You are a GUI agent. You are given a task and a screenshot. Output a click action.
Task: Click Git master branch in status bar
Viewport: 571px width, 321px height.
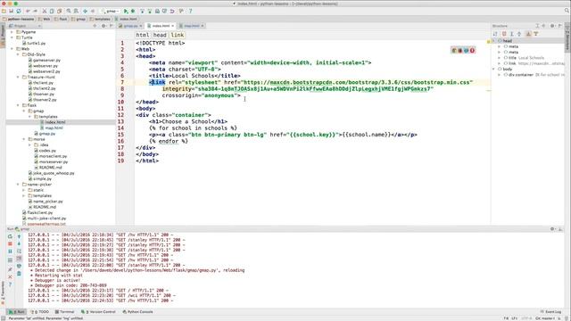pyautogui.click(x=545, y=318)
